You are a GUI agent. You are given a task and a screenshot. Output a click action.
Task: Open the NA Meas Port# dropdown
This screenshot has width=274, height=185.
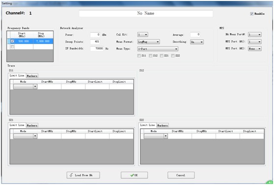(x=255, y=34)
